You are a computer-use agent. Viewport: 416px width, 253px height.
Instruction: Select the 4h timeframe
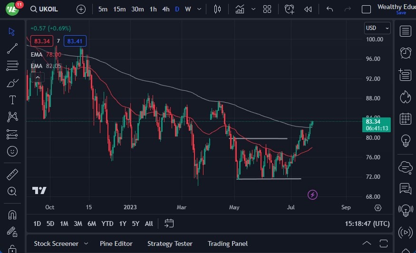click(165, 9)
